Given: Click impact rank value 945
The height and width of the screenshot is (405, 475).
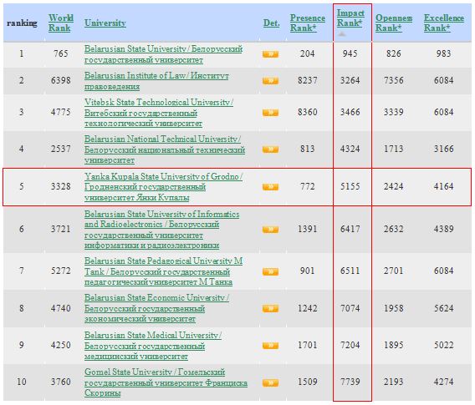Looking at the screenshot, I should tap(350, 53).
